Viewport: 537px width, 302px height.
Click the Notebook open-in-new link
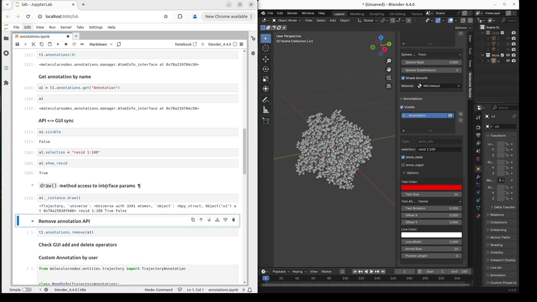(x=186, y=44)
